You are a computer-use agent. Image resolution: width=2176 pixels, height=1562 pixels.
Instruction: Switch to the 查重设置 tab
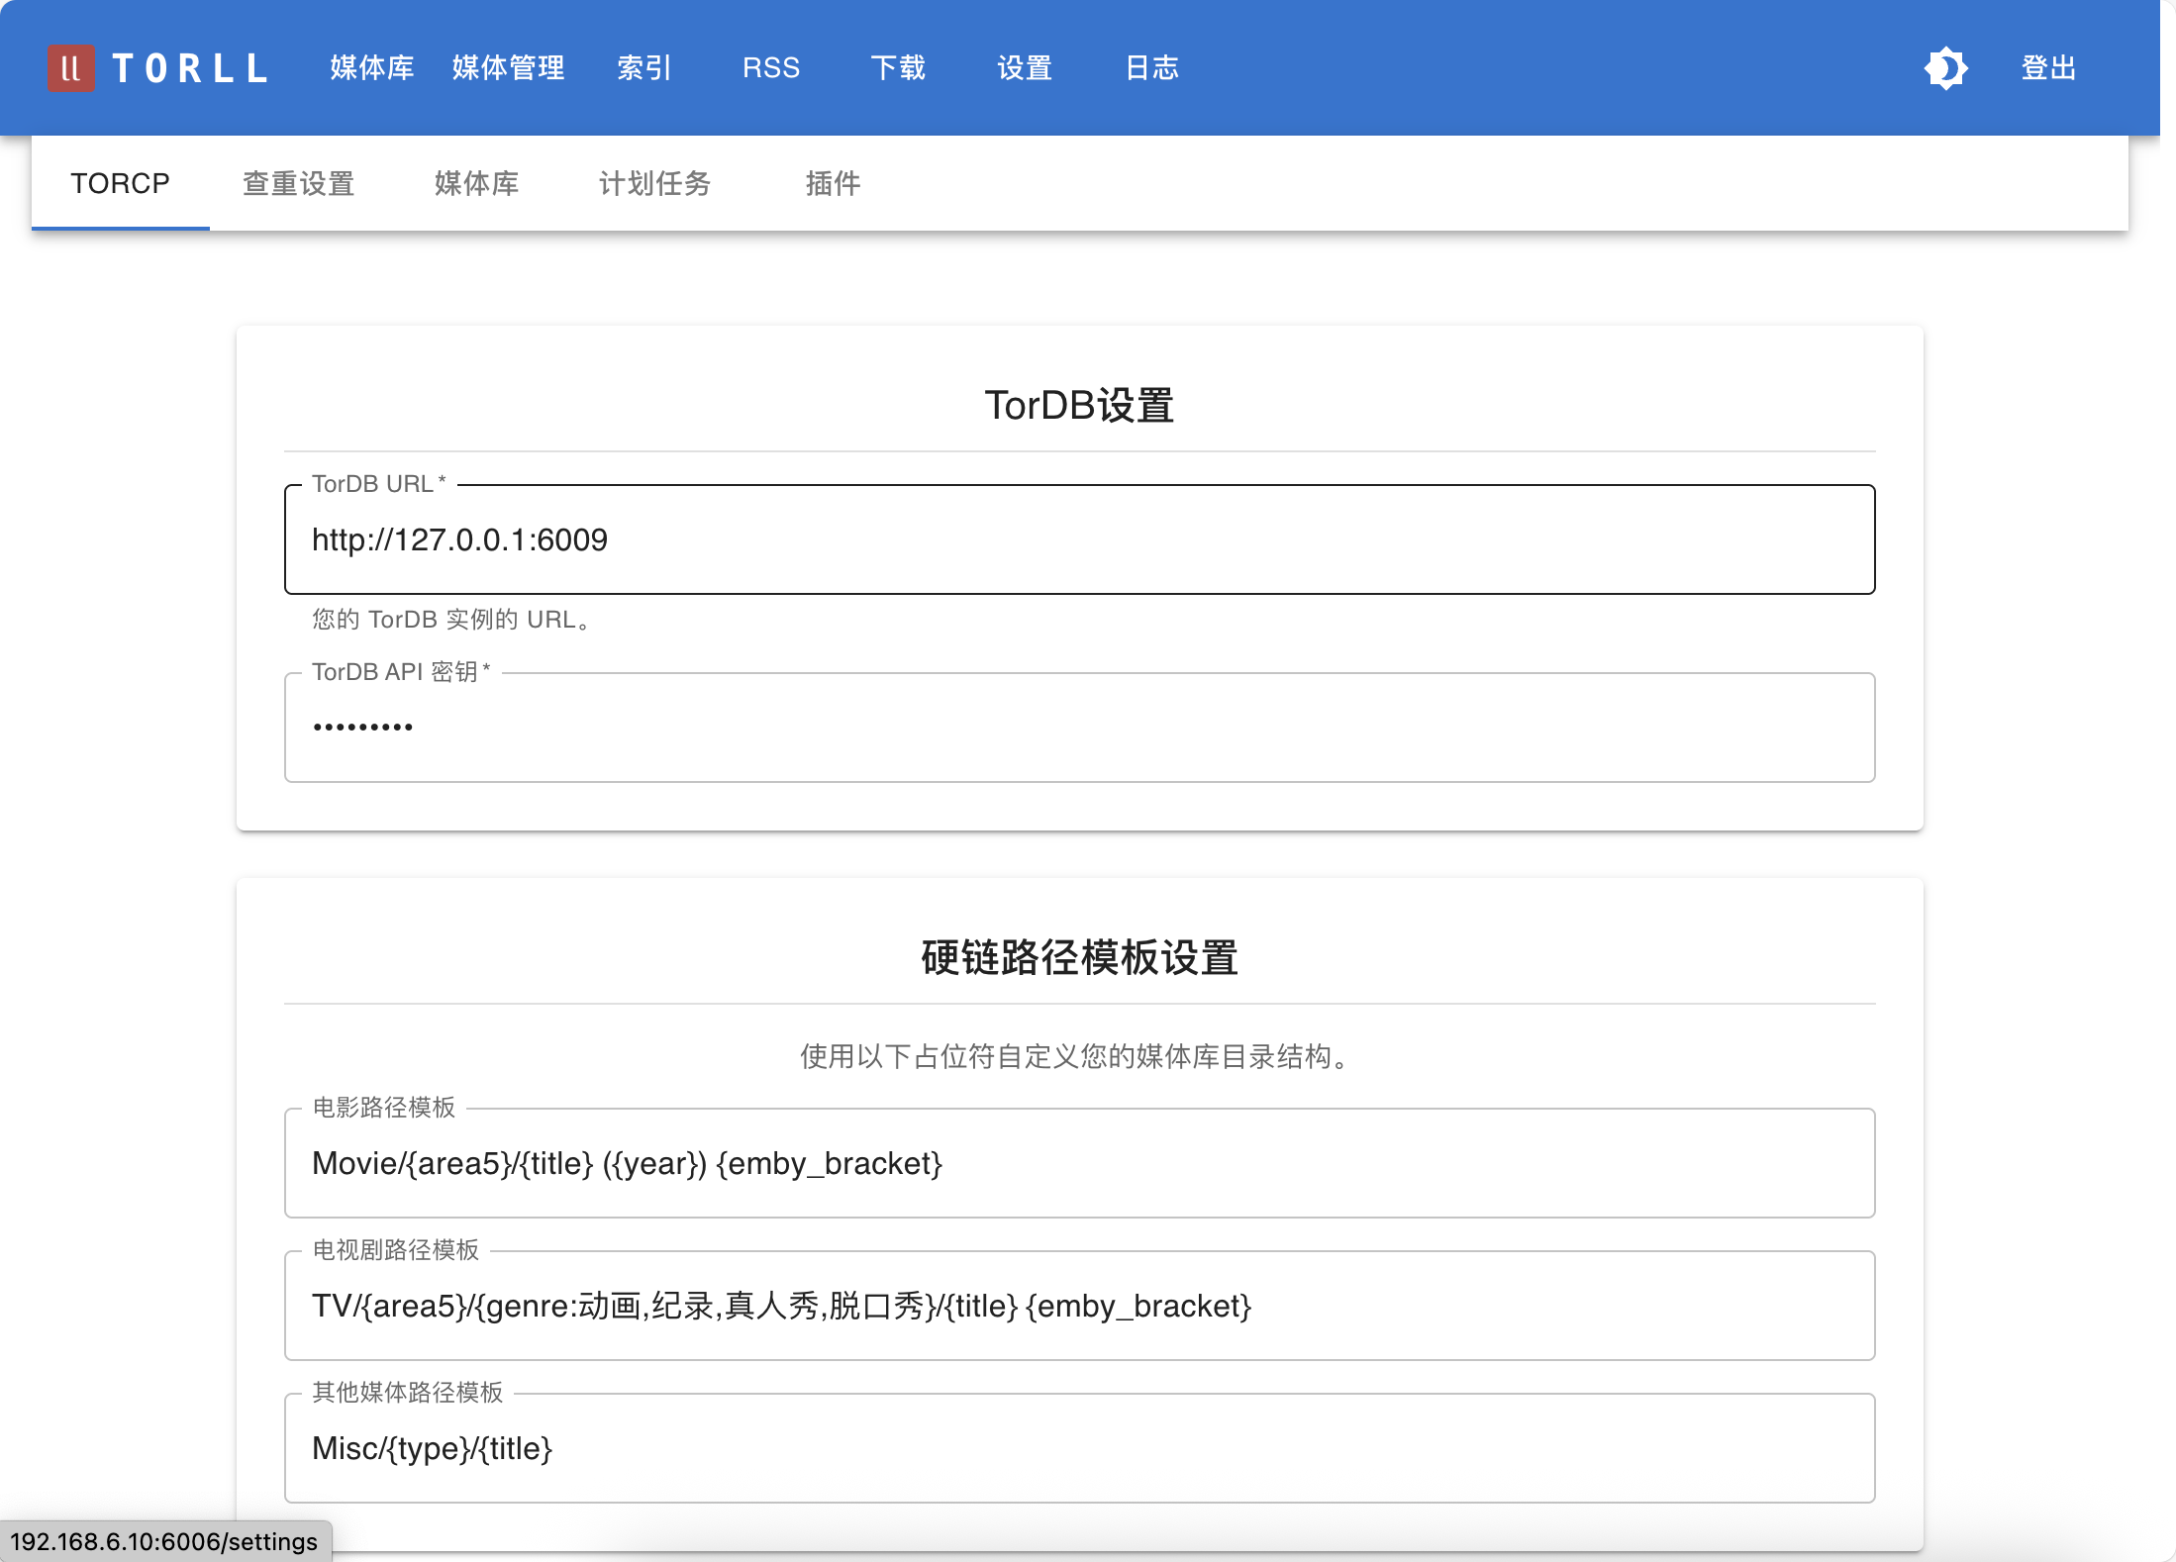(x=298, y=183)
